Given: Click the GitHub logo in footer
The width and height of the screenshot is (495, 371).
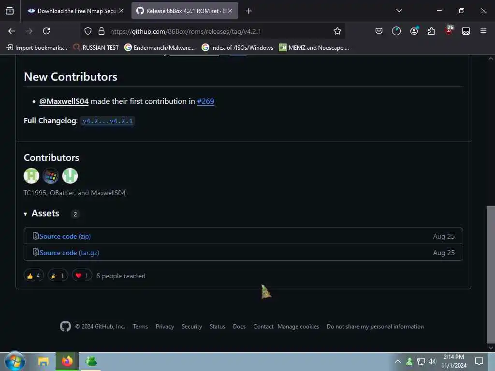Looking at the screenshot, I should tap(65, 326).
